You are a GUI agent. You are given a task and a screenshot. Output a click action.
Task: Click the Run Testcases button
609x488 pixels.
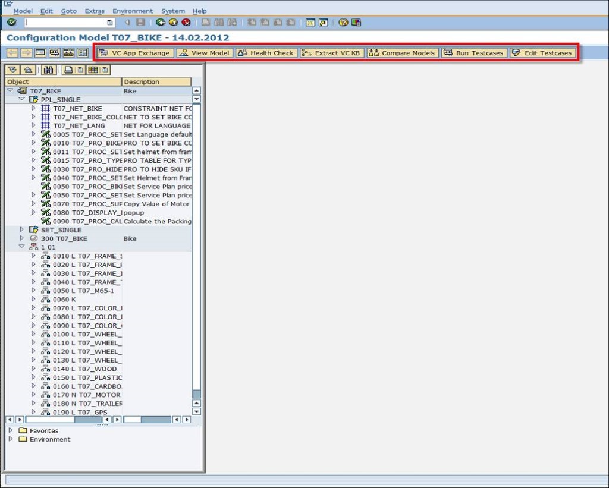(x=474, y=53)
